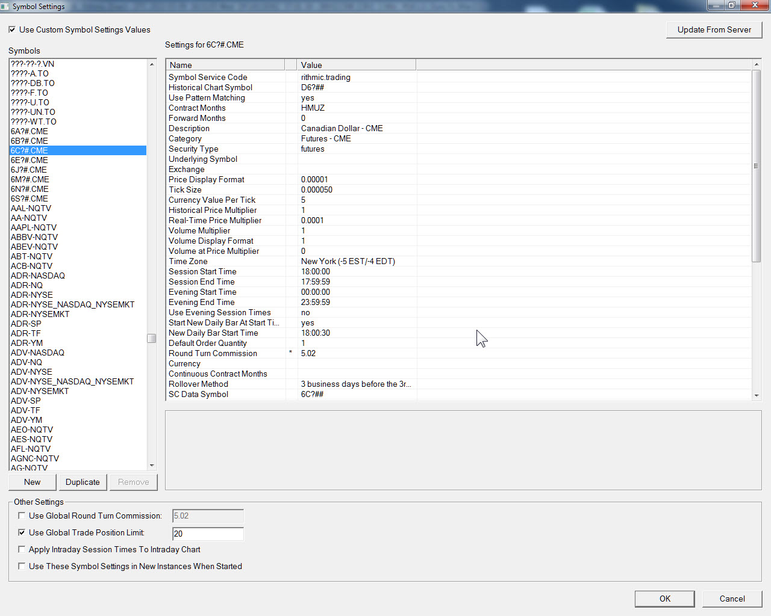
Task: Click the Security Type value futures
Action: 313,149
